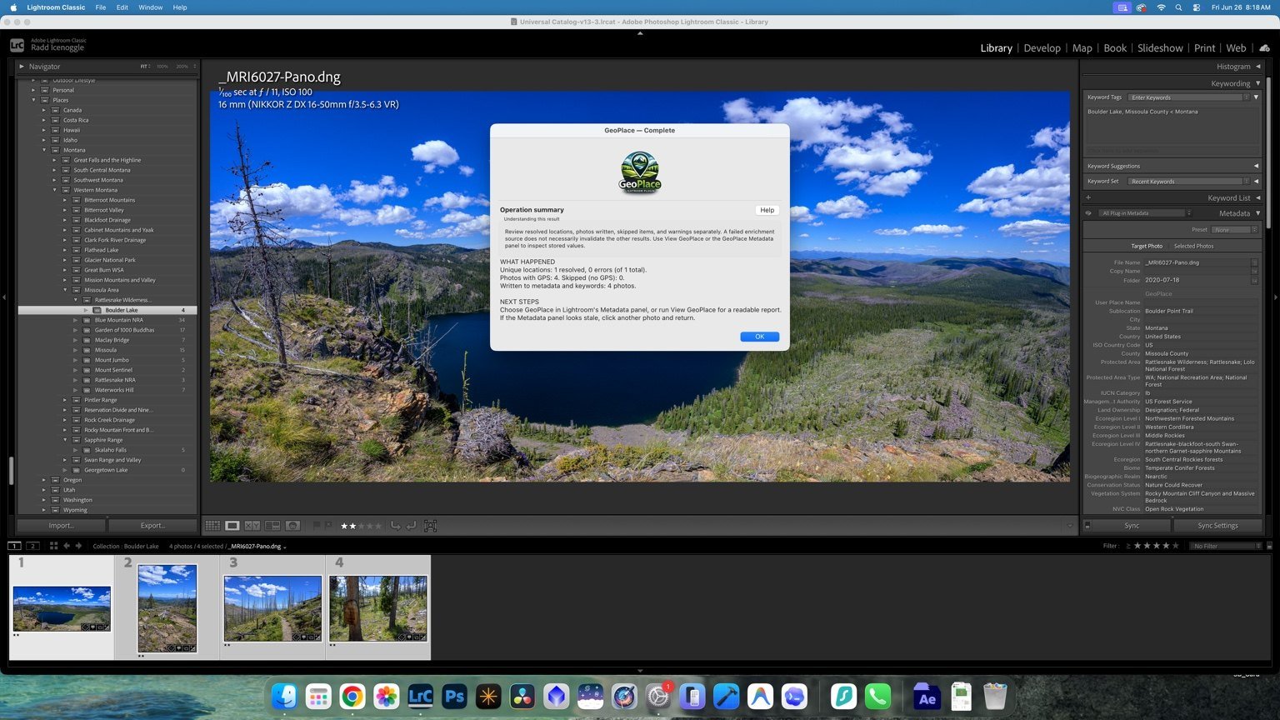Open Google Chrome from the Dock
The height and width of the screenshot is (720, 1280).
point(352,696)
